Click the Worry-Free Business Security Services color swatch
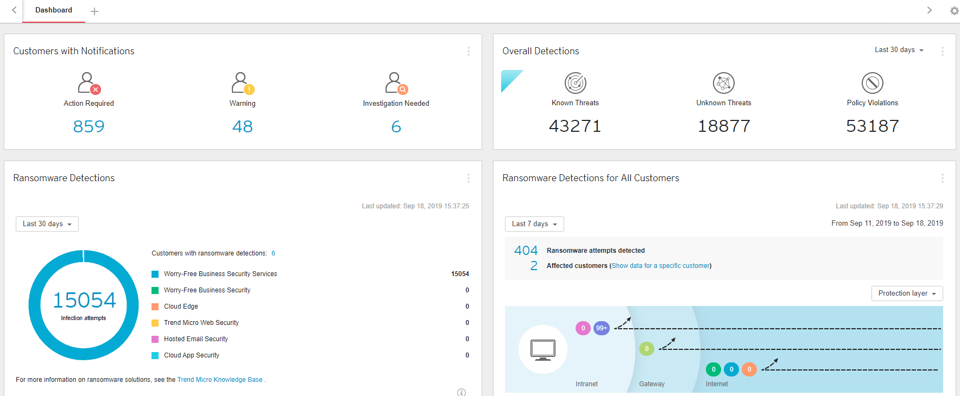960x396 pixels. (x=155, y=274)
